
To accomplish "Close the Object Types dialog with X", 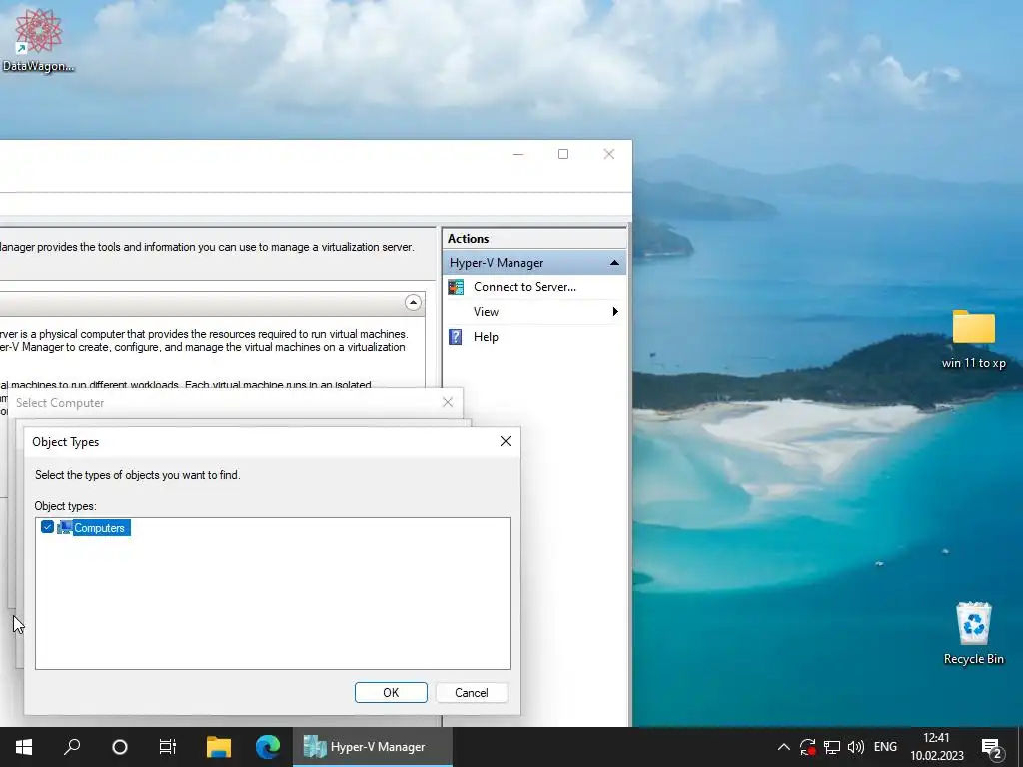I will [505, 441].
